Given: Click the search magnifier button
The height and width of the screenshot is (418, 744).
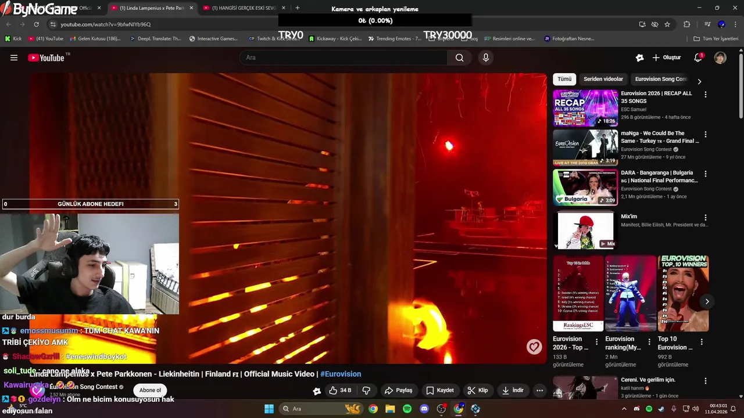Looking at the screenshot, I should pos(459,57).
